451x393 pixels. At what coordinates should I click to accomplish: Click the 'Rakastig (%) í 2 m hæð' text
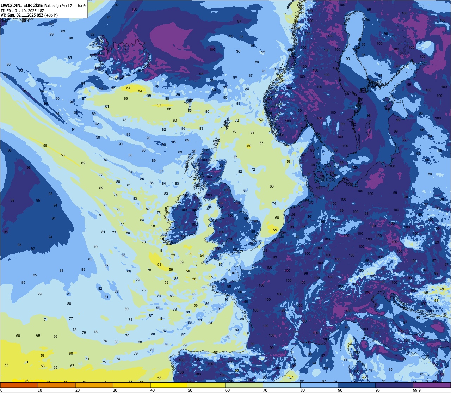65,5
